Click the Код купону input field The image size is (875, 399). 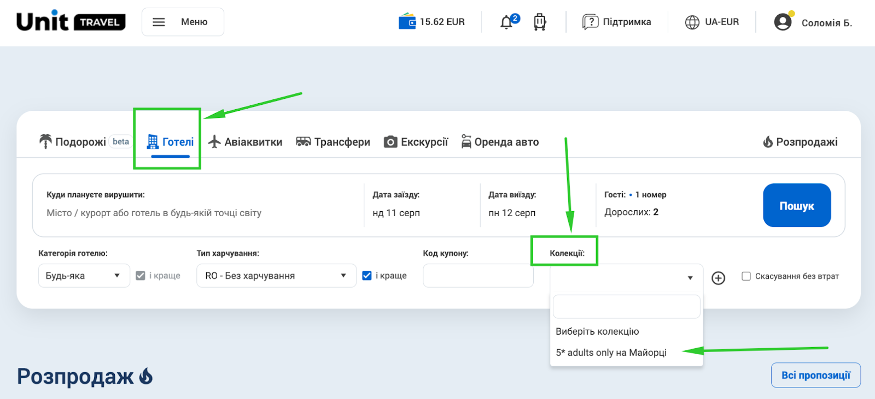point(478,276)
